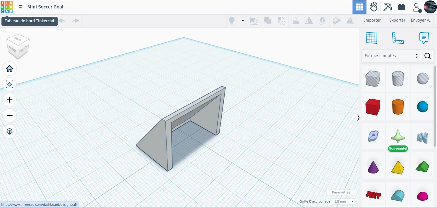
Task: Open the Sim Lab workspace
Action: [374, 7]
